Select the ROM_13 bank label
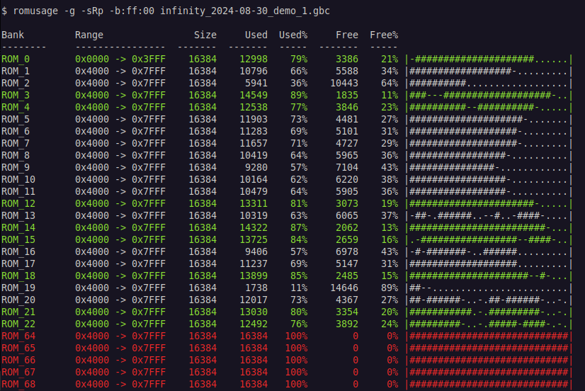 18,215
